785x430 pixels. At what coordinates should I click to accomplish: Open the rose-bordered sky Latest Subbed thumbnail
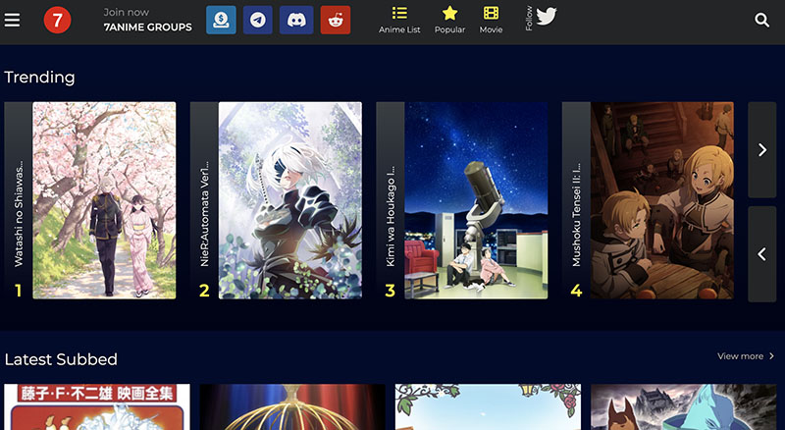(488, 407)
